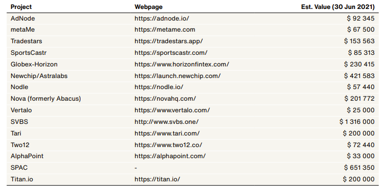Visit the nodle.io webpage
The image size is (384, 194).
point(159,87)
